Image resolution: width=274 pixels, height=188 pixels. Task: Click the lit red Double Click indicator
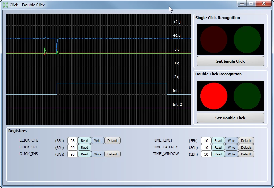pyautogui.click(x=214, y=96)
